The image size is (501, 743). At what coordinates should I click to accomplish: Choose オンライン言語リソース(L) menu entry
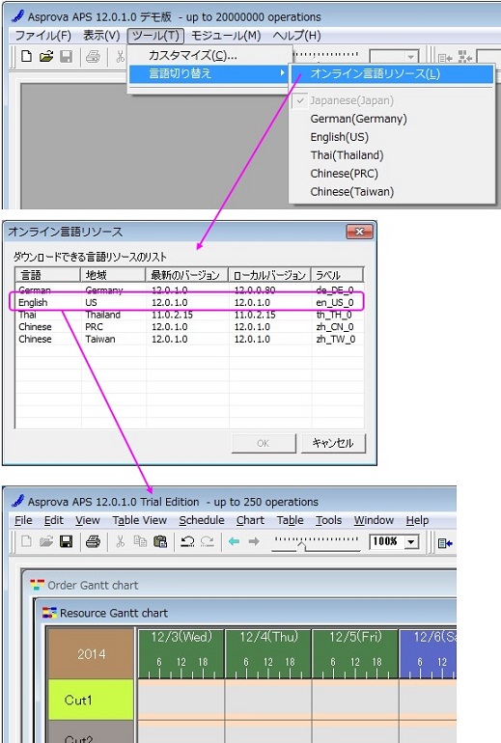[375, 74]
